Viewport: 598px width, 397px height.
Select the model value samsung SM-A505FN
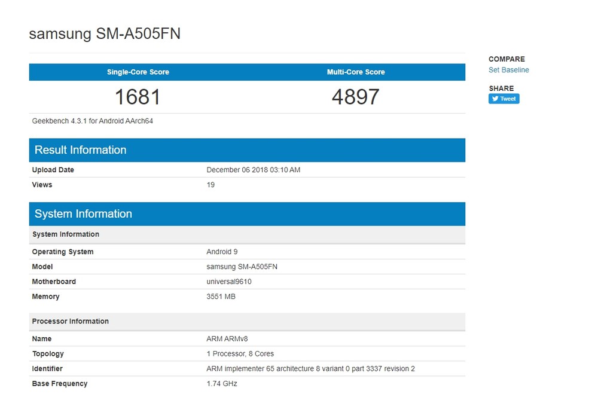[242, 267]
